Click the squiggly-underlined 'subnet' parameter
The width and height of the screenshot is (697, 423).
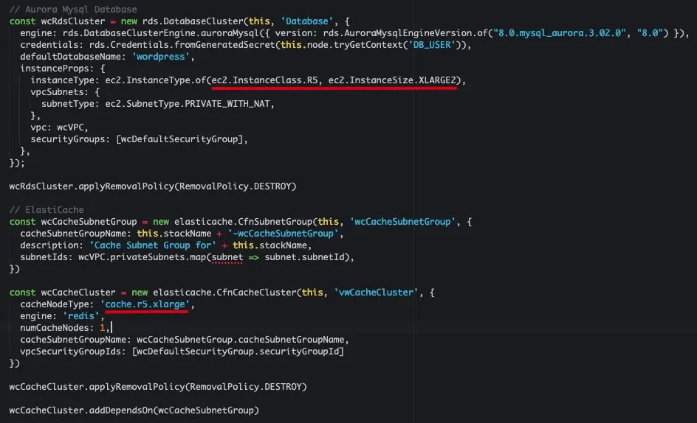(x=227, y=257)
